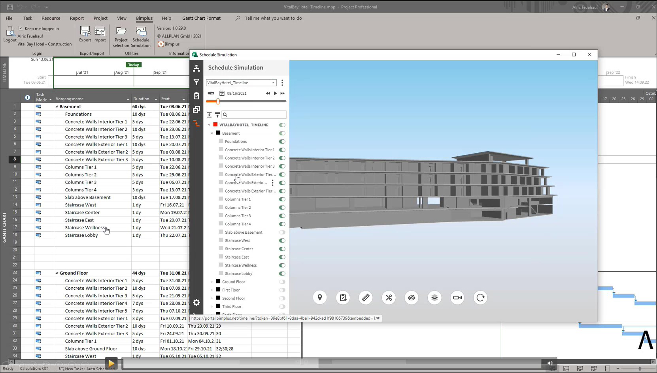Screen dimensions: 657x373
Task: Open the Task ribbon tab
Action: point(28,18)
